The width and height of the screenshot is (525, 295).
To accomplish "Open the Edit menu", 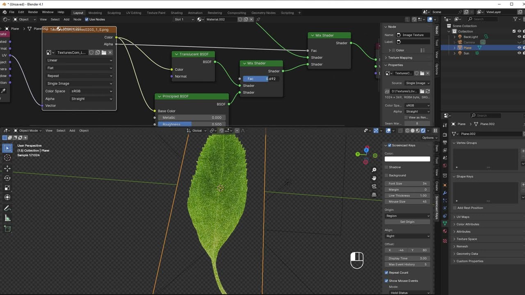I will (x=21, y=12).
